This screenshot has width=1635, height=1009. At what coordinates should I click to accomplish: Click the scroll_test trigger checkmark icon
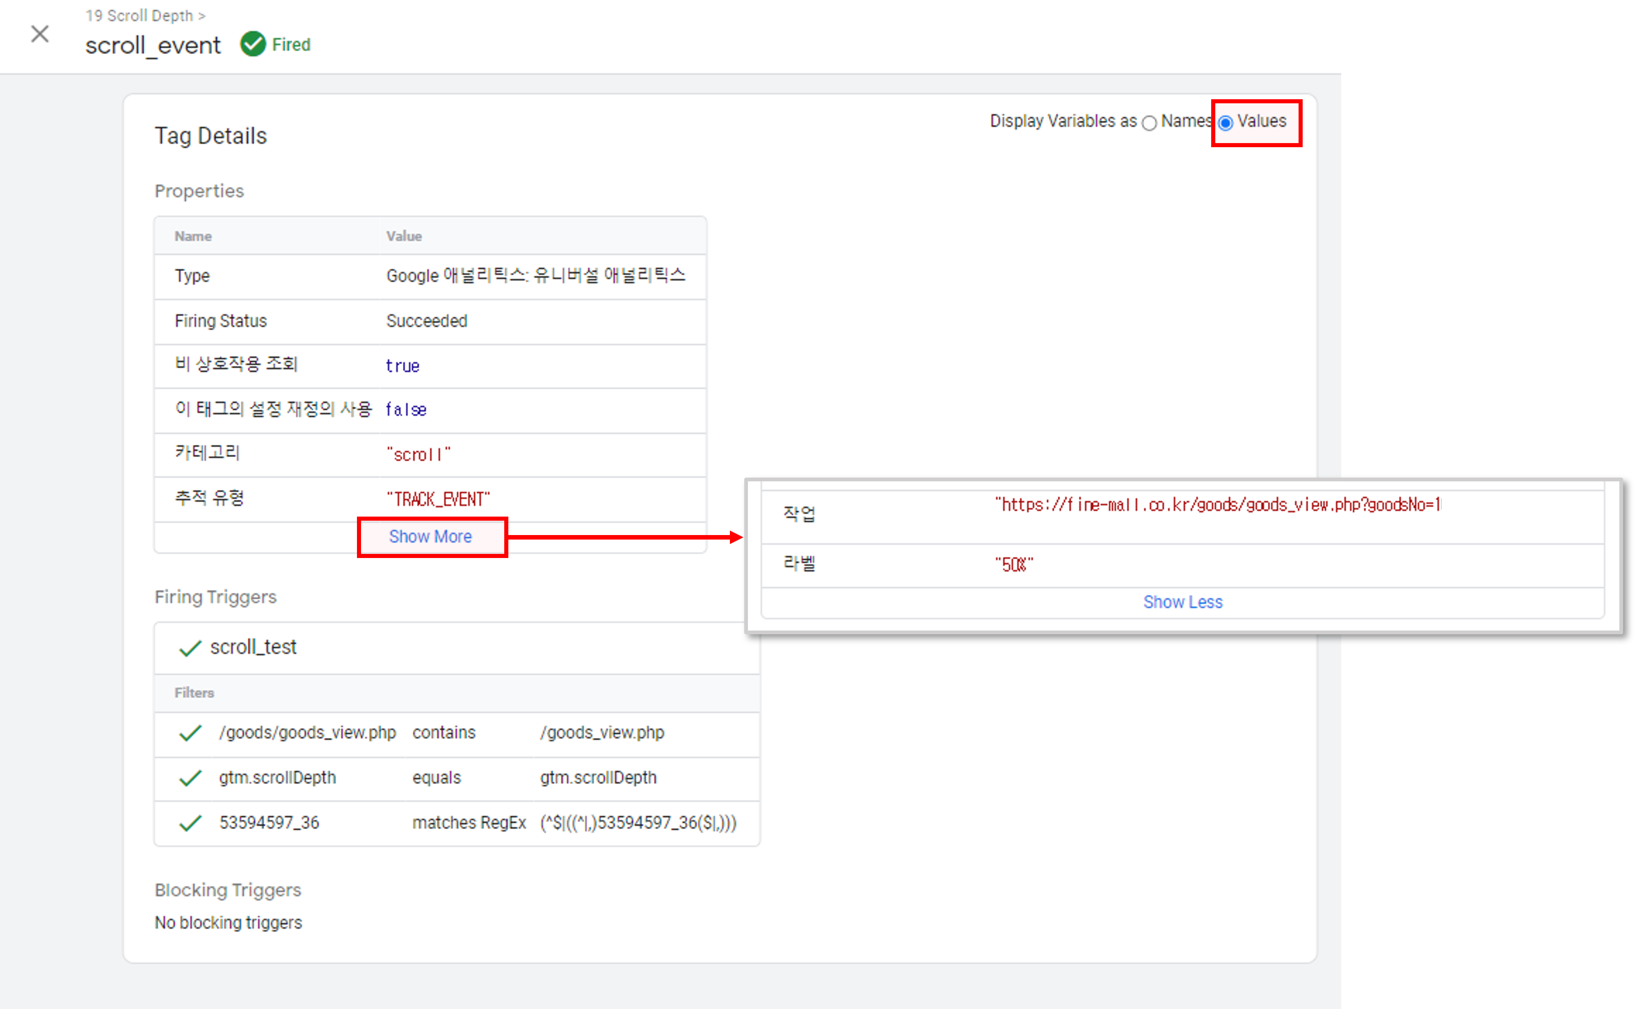pyautogui.click(x=190, y=648)
